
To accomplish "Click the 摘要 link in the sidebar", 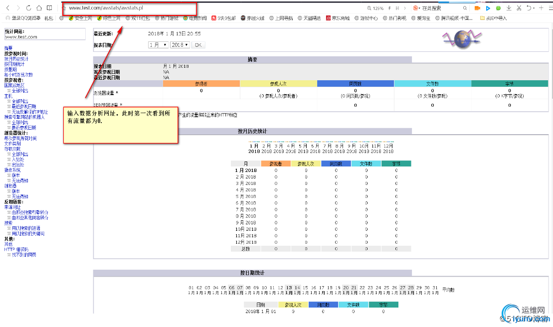I will 8,48.
